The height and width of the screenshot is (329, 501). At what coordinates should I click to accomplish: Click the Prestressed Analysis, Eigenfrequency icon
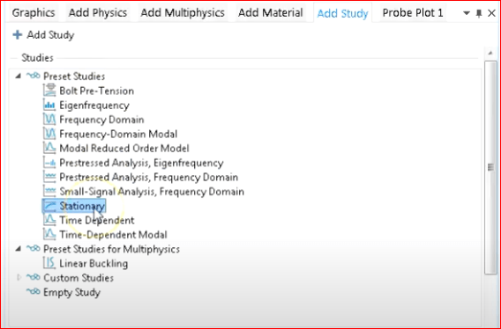pos(49,163)
